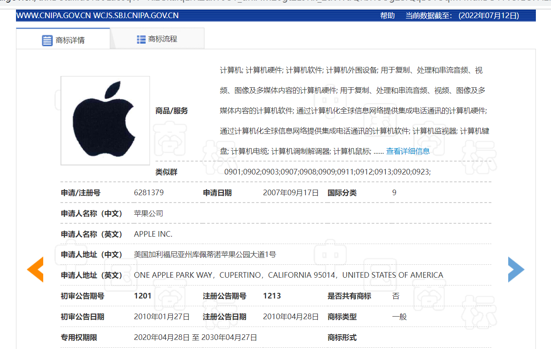Select the registration number 6281379

coord(149,193)
